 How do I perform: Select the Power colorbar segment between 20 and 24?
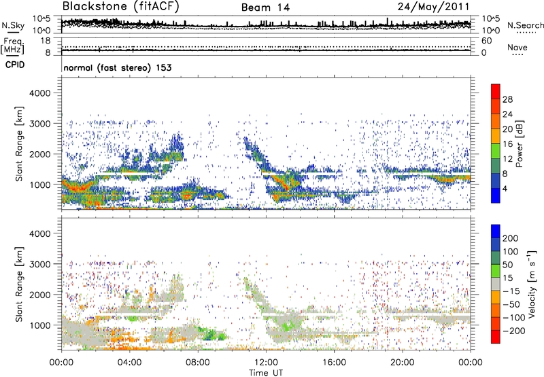[496, 122]
